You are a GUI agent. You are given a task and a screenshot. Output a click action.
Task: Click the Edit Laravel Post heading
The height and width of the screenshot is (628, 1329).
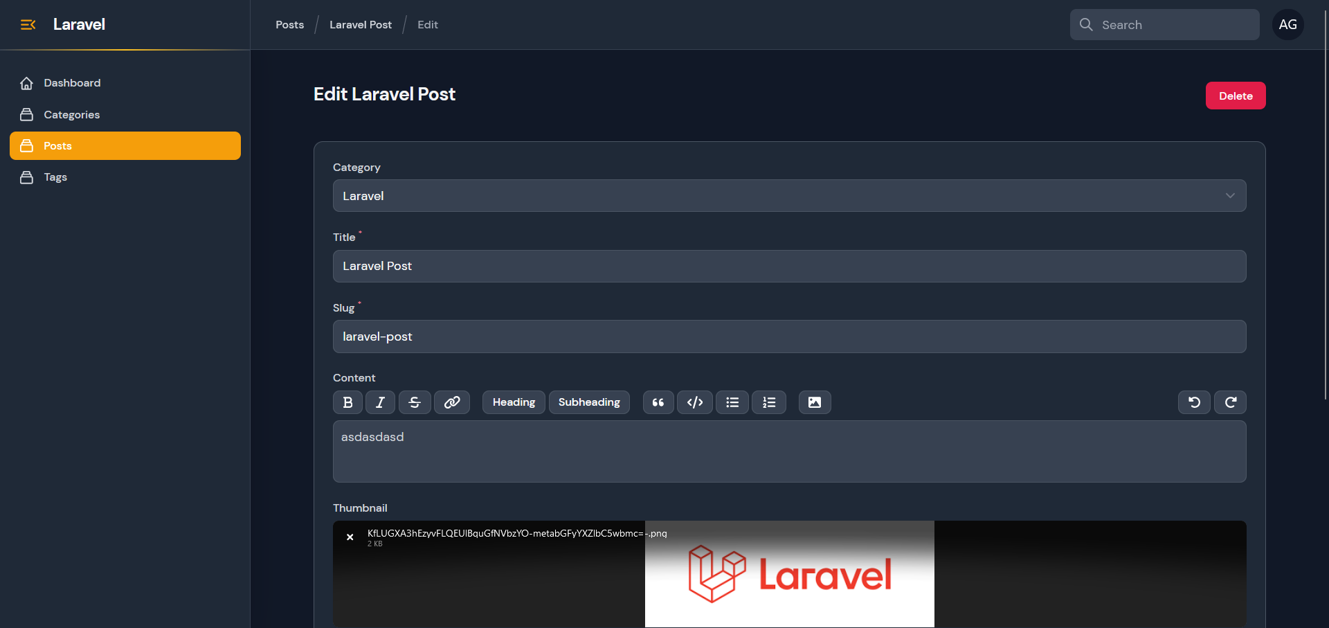(x=384, y=94)
